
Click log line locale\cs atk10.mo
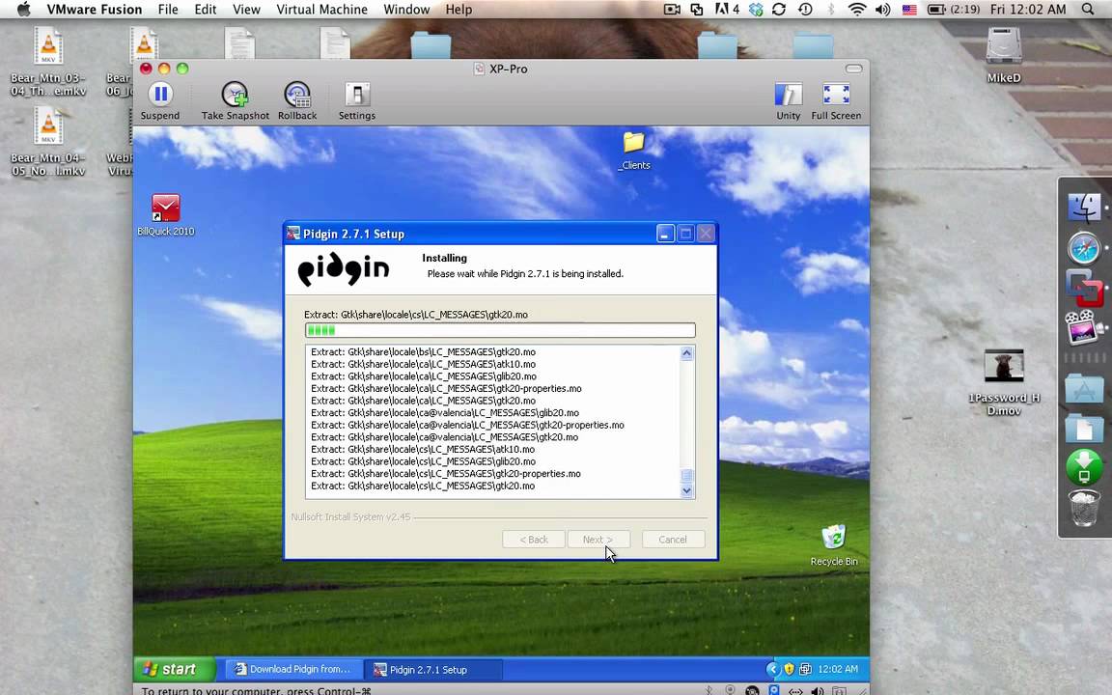[423, 449]
